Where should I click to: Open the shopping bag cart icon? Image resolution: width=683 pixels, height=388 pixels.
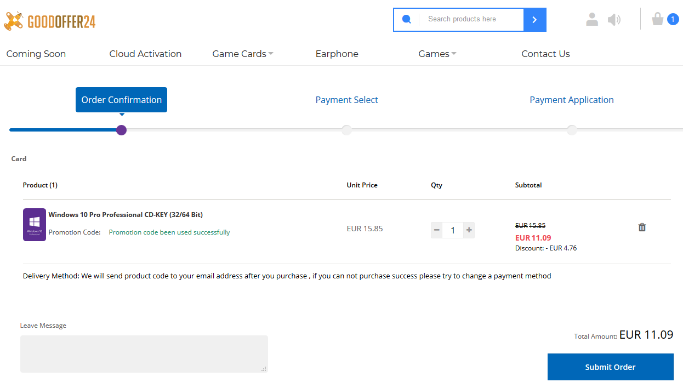[x=658, y=19]
